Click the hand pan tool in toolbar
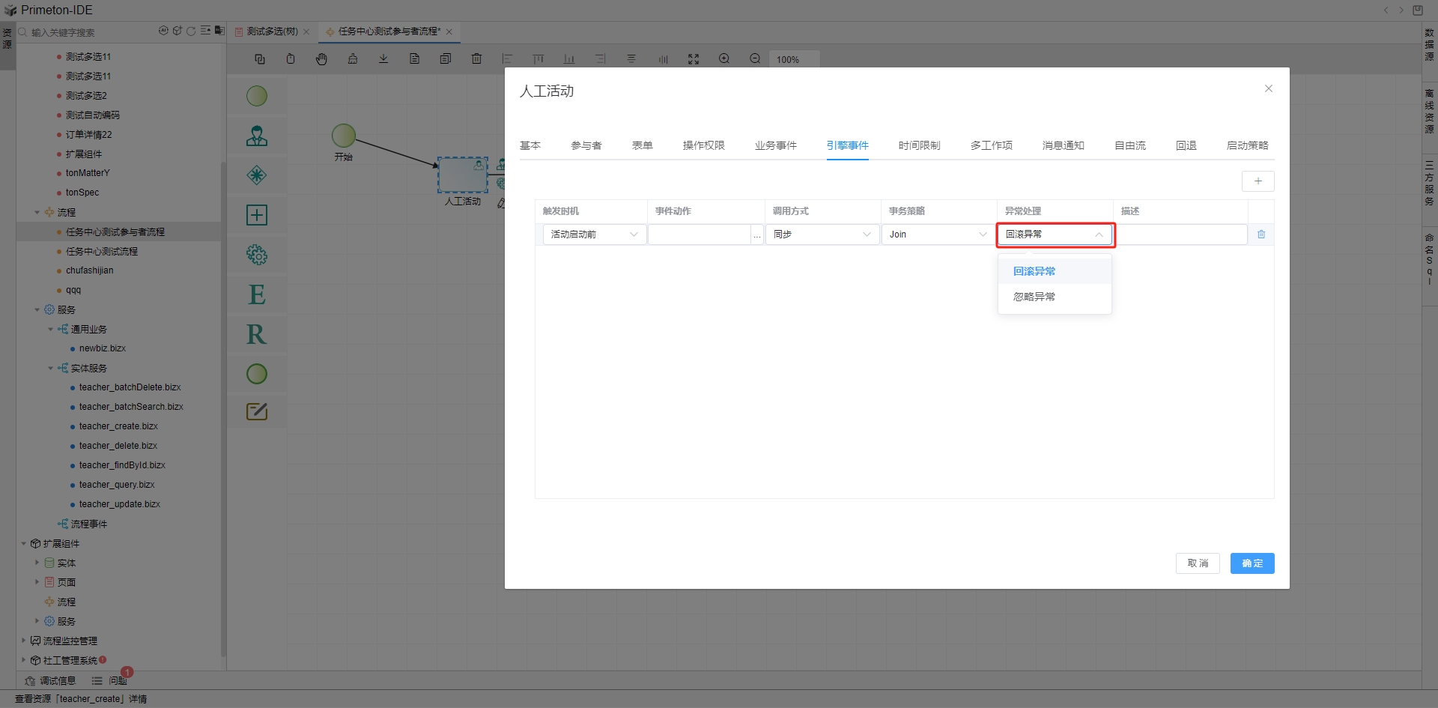 coord(321,59)
